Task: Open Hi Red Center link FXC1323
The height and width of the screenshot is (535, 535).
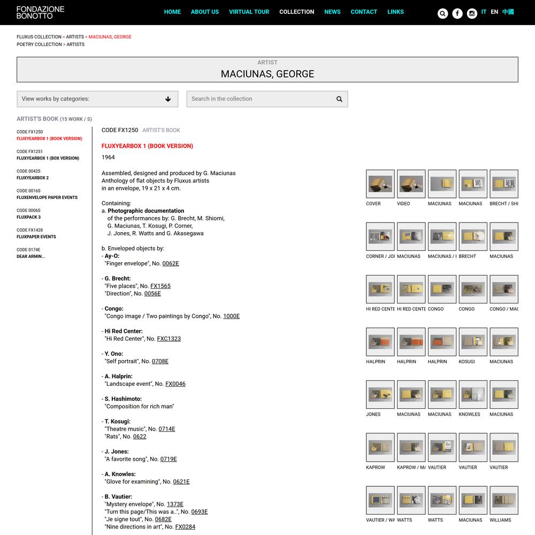Action: point(169,339)
